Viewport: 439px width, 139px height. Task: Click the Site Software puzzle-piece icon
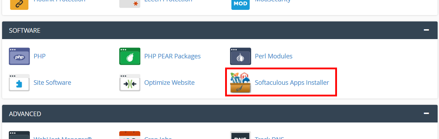(x=19, y=83)
